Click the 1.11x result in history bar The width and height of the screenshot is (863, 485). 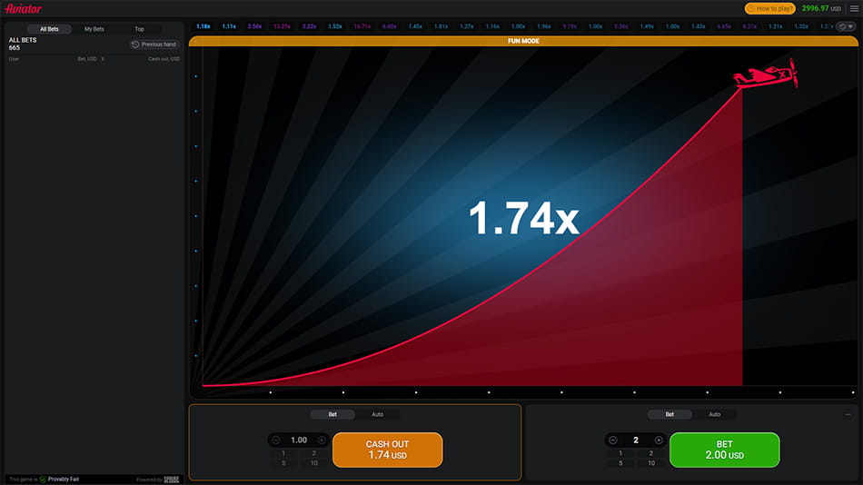pyautogui.click(x=229, y=26)
